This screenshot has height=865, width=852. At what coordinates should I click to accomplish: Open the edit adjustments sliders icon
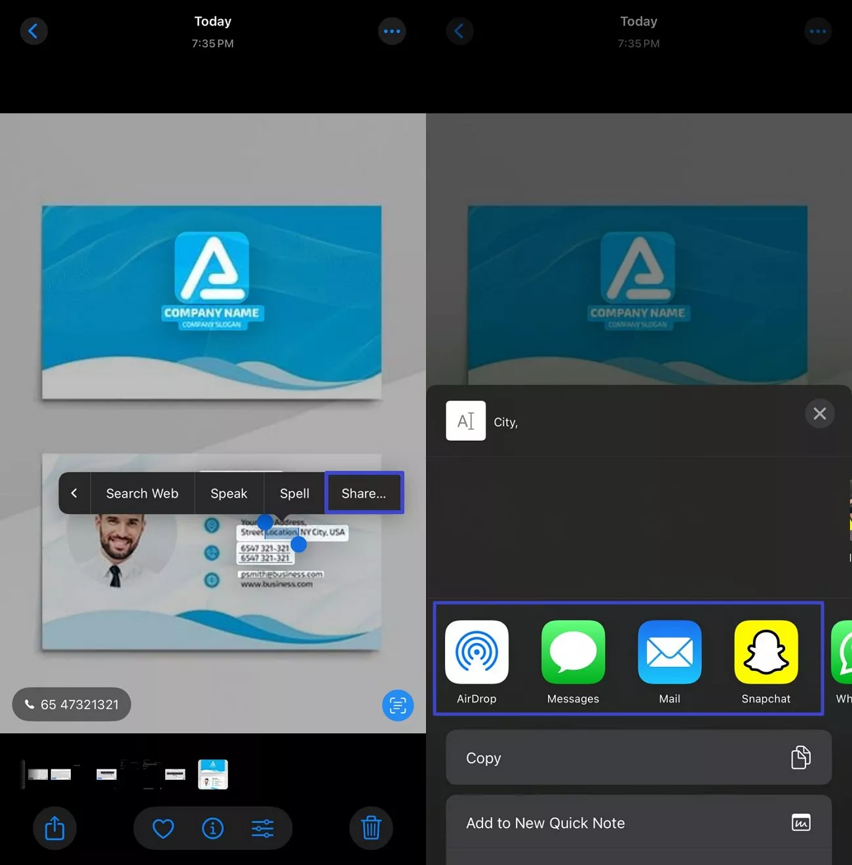[262, 828]
